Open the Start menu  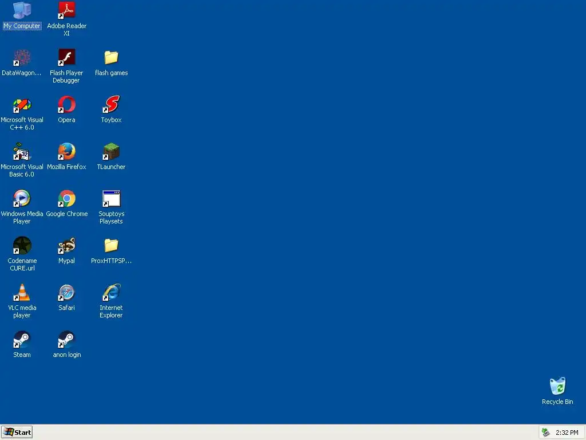[17, 432]
